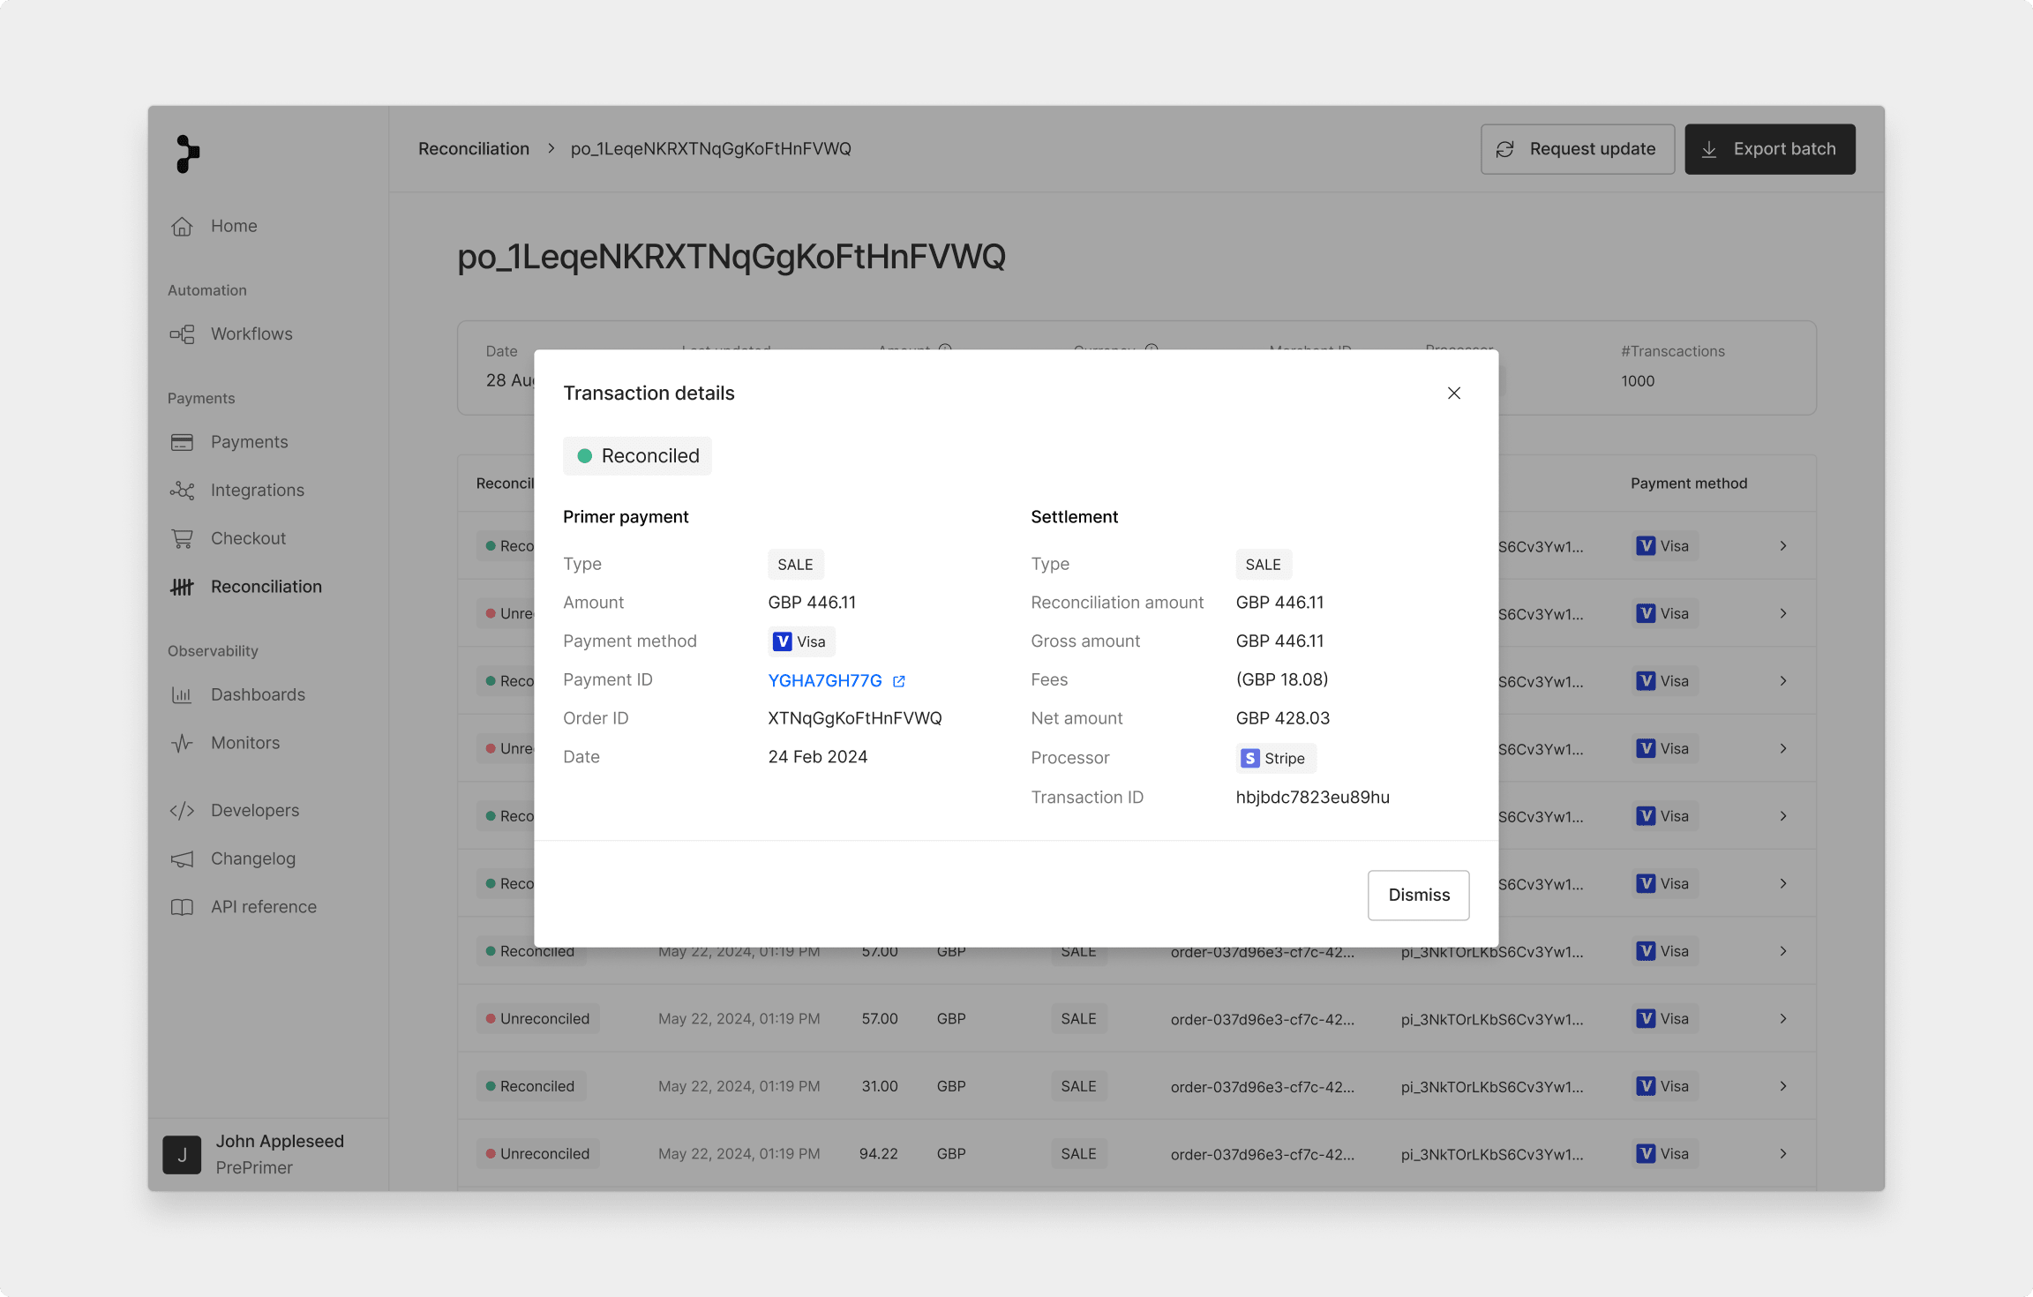Image resolution: width=2033 pixels, height=1297 pixels.
Task: Click the refresh icon in Request update
Action: click(x=1505, y=149)
